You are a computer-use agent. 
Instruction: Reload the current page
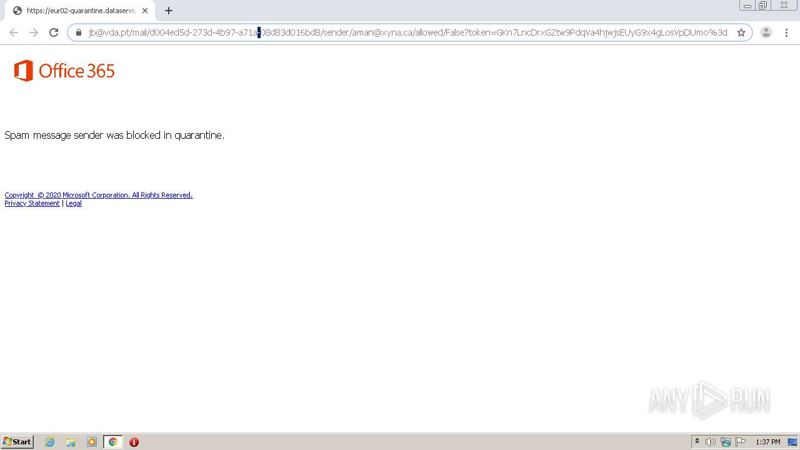[x=54, y=32]
